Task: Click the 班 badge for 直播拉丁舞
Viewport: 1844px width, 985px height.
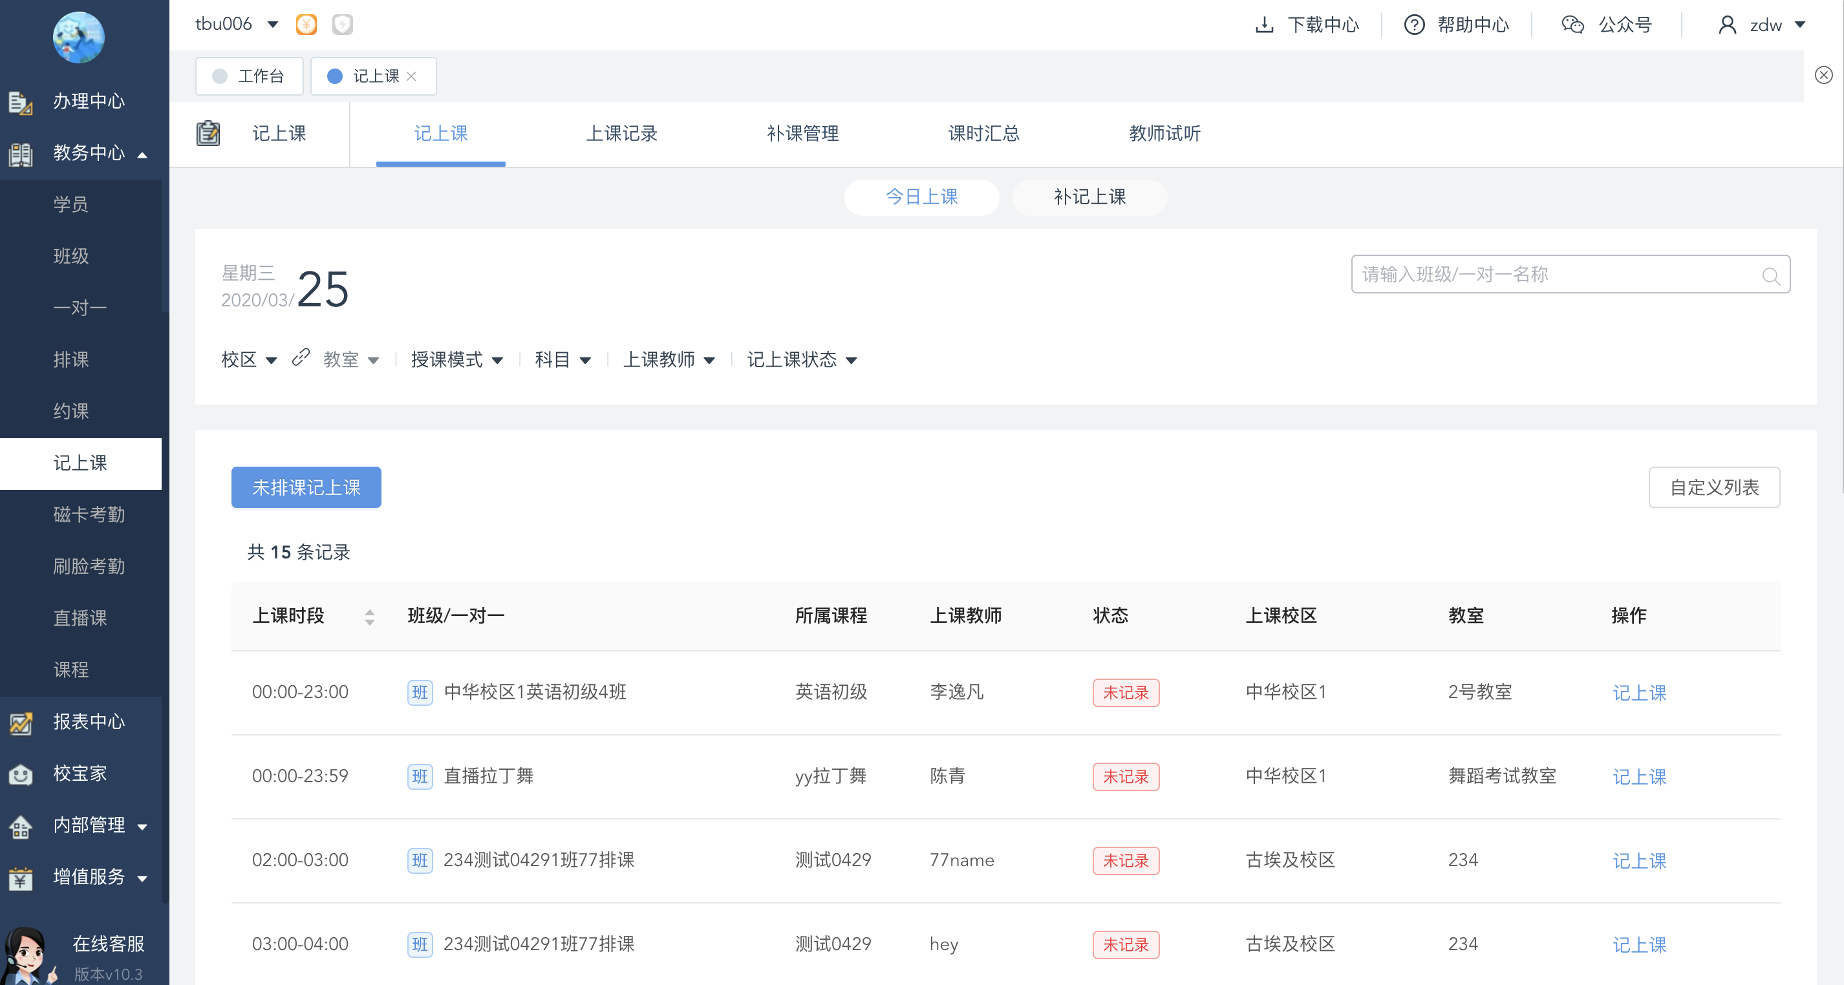Action: pyautogui.click(x=420, y=776)
